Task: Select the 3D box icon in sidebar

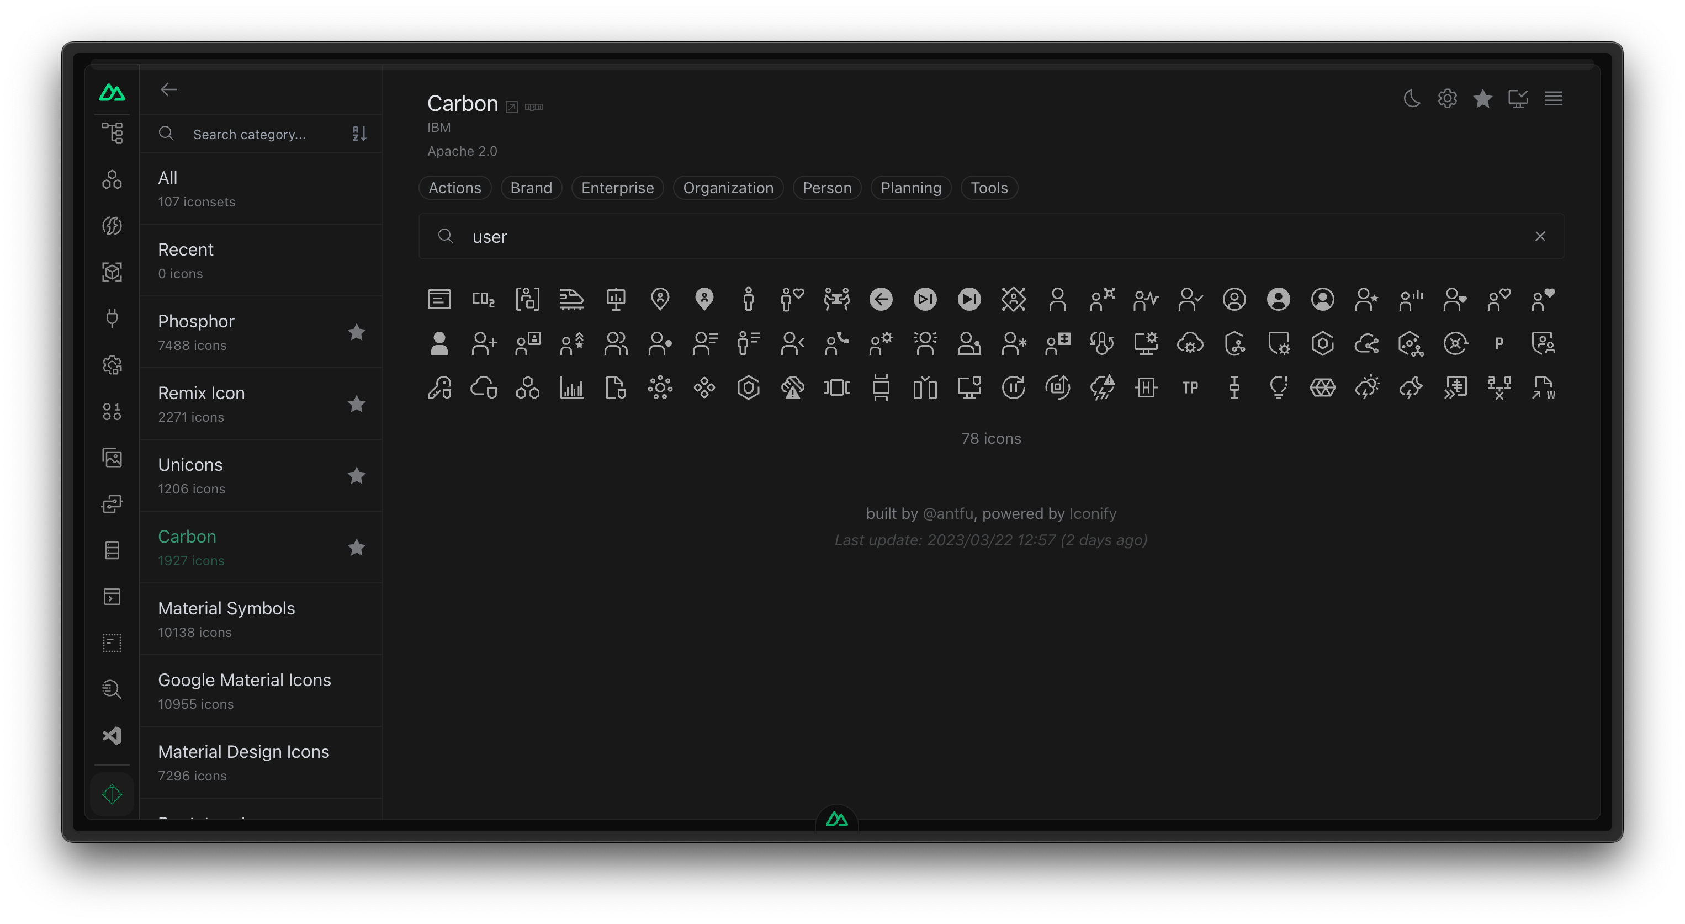Action: pyautogui.click(x=112, y=273)
